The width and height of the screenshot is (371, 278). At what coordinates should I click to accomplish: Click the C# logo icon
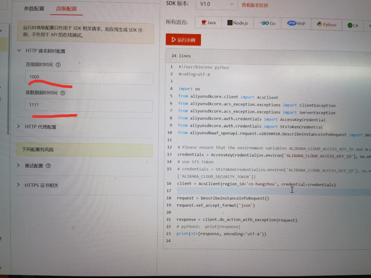[x=350, y=25]
